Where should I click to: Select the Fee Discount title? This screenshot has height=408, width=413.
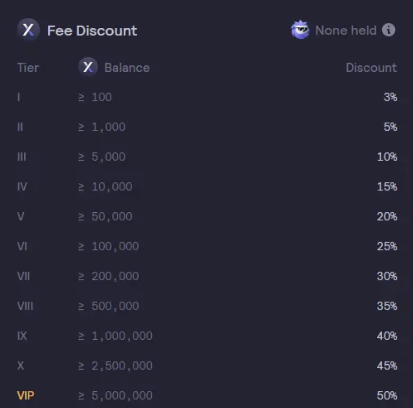point(92,31)
